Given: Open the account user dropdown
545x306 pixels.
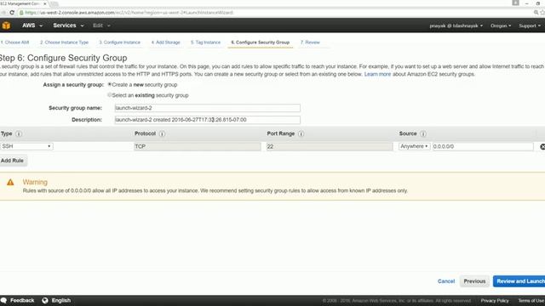Looking at the screenshot, I should (x=456, y=25).
